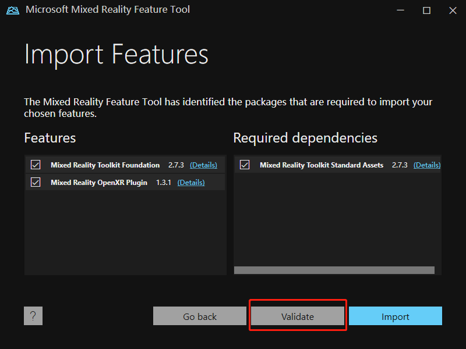The height and width of the screenshot is (349, 466).
Task: Click version 1.3.1 of OpenXR Plugin
Action: point(164,183)
